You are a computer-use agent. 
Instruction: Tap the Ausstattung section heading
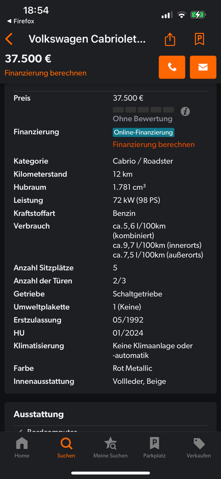(39, 414)
